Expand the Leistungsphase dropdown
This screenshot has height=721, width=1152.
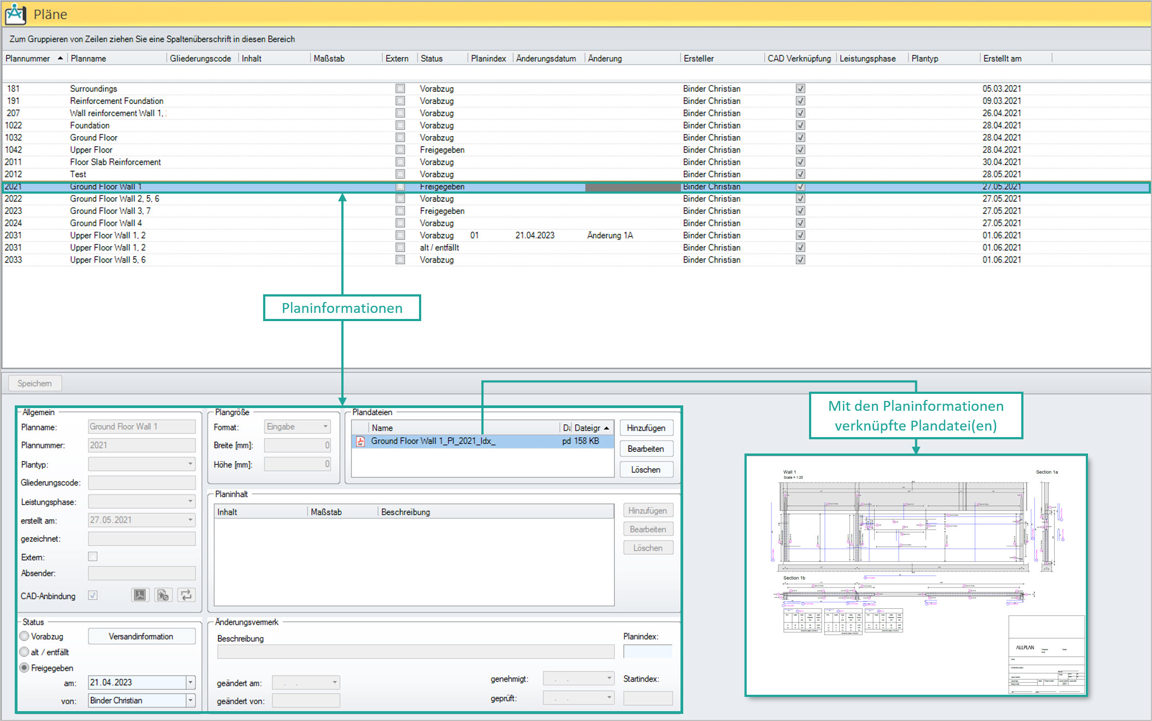190,502
